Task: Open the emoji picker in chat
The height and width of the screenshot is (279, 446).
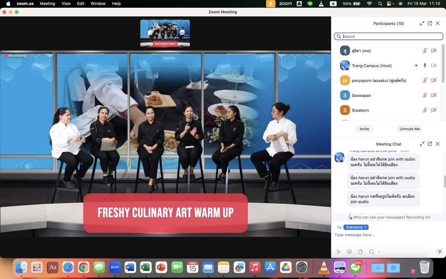Action: pos(349,252)
